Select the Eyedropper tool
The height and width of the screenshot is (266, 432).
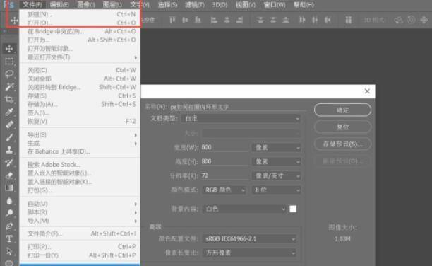pyautogui.click(x=9, y=112)
